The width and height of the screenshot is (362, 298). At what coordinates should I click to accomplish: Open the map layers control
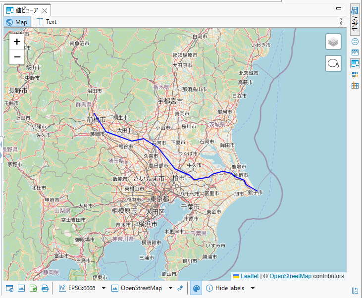point(333,42)
